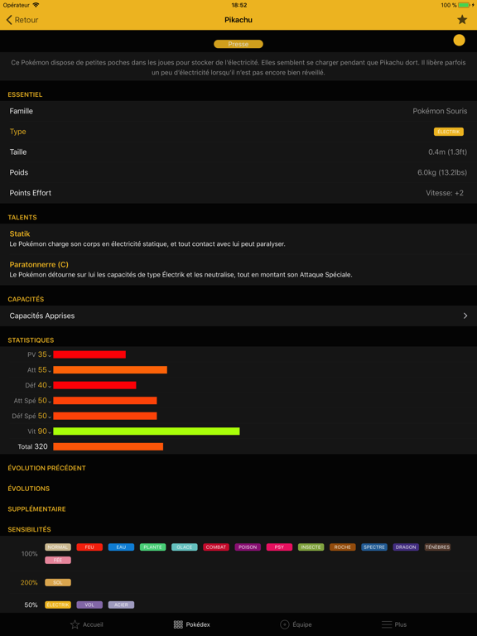Tap the SPECTRE type badge

click(374, 547)
